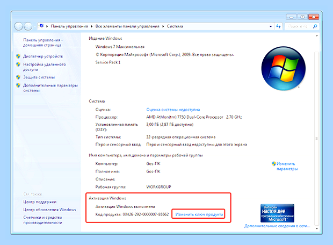Screen dimensions: 333x245
Task: Open address bar history dropdown arrow
Action: click(271, 26)
